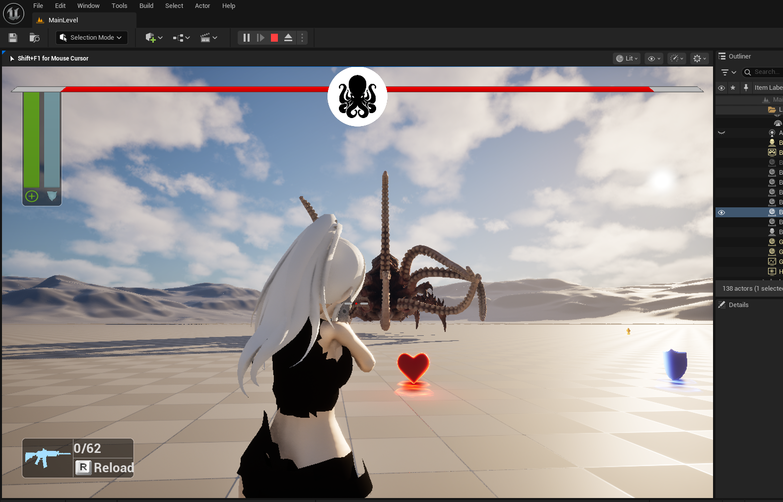The width and height of the screenshot is (783, 502).
Task: Click the octopus boss emblem
Action: [x=357, y=97]
